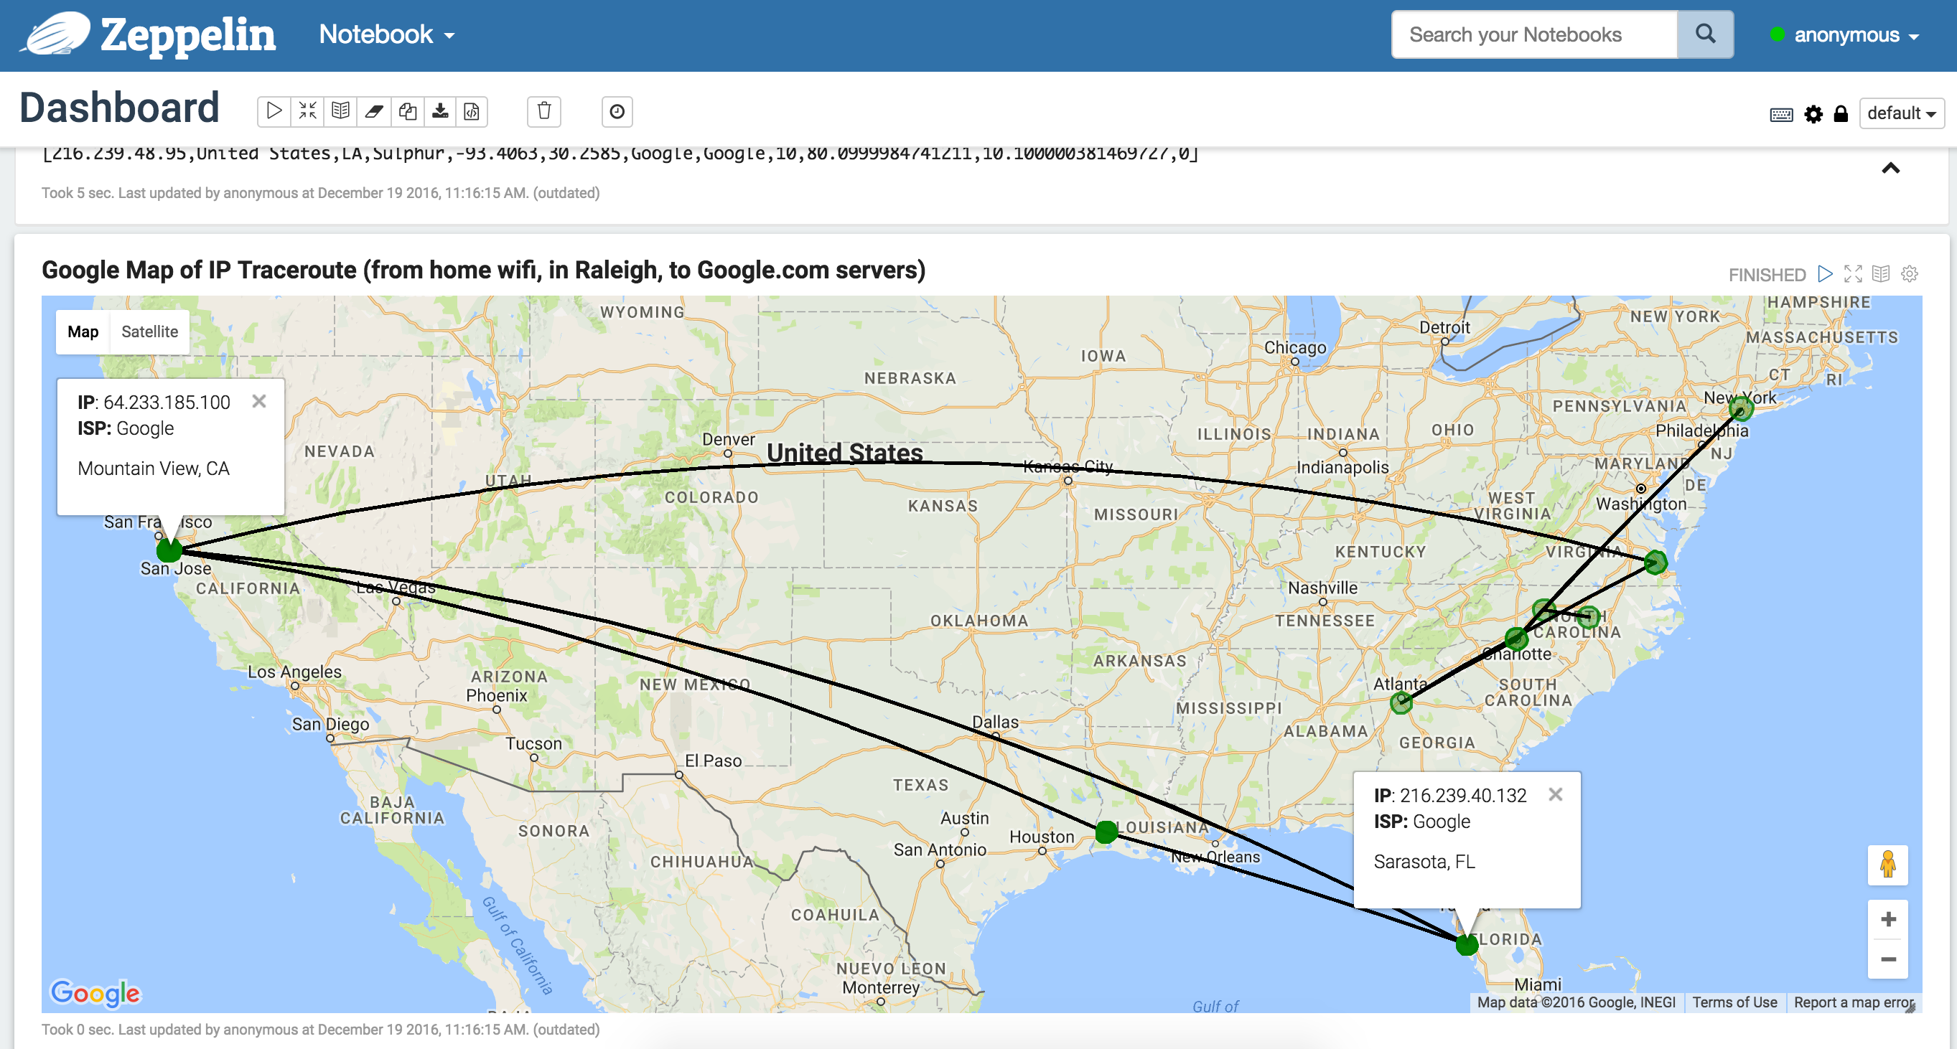The height and width of the screenshot is (1049, 1957).
Task: Select the default layout dropdown
Action: click(1895, 115)
